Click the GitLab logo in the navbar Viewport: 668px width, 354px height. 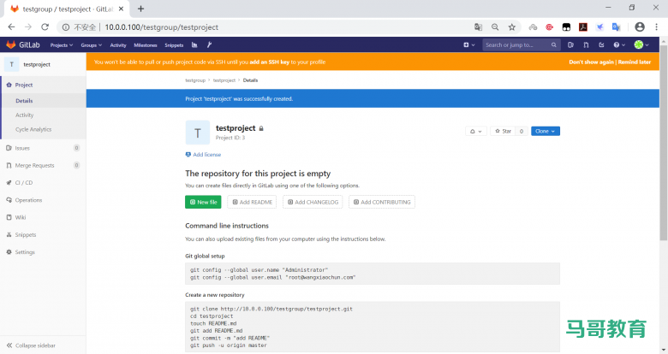[x=23, y=44]
